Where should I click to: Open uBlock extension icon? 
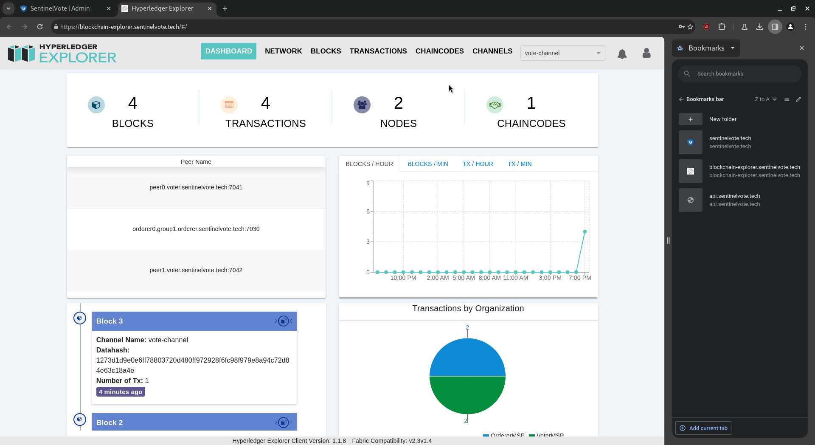click(706, 27)
